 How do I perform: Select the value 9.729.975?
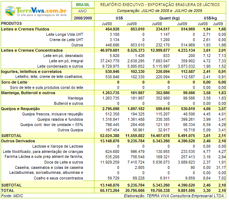[x=111, y=67]
